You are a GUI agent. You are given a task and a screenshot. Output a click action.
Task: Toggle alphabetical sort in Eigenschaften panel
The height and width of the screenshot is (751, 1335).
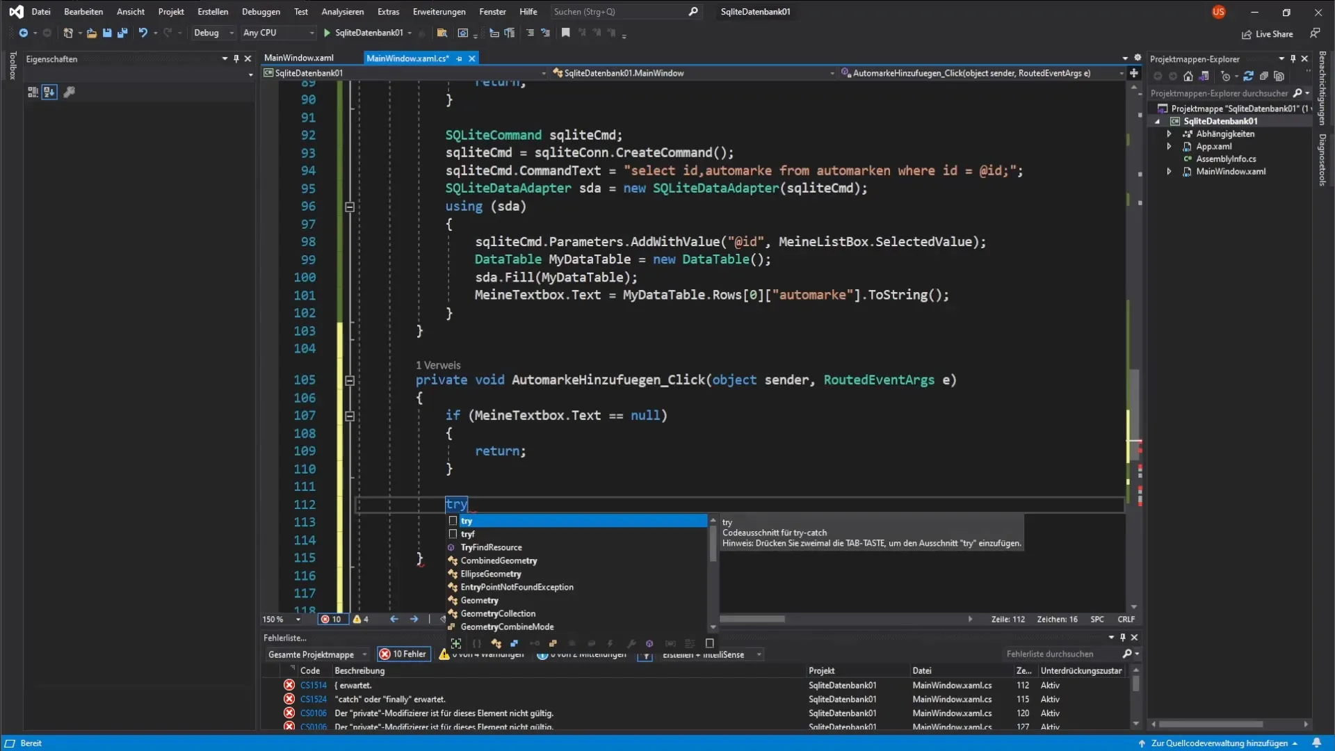[x=49, y=92]
